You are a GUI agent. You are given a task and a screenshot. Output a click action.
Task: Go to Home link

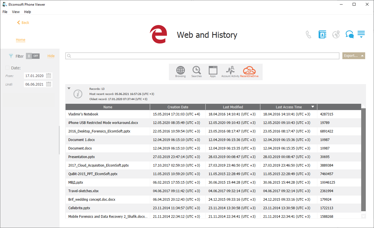[21, 40]
